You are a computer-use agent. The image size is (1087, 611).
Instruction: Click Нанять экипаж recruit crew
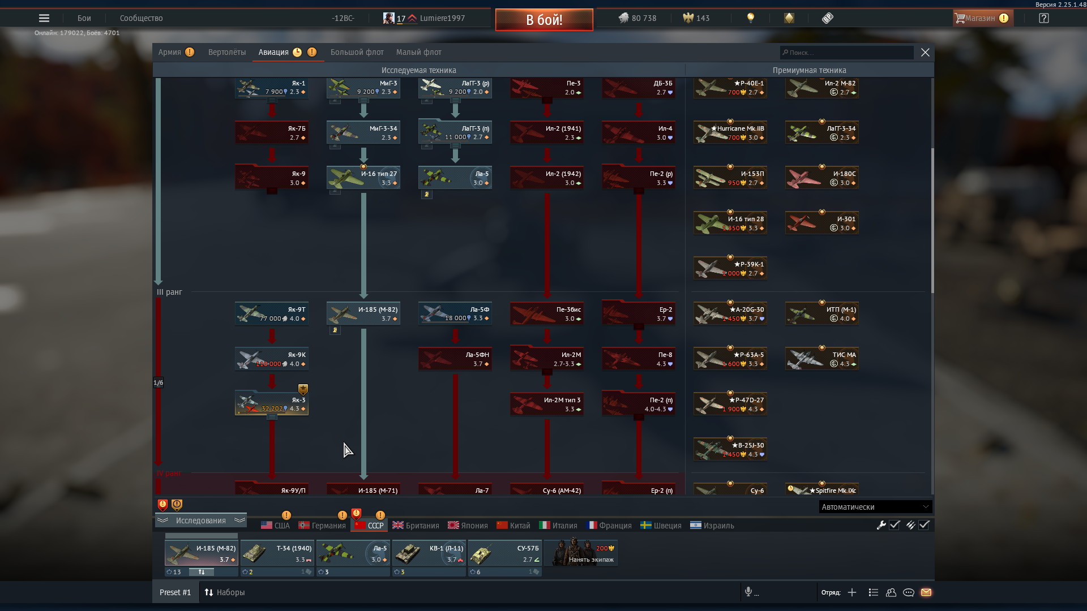(x=581, y=553)
